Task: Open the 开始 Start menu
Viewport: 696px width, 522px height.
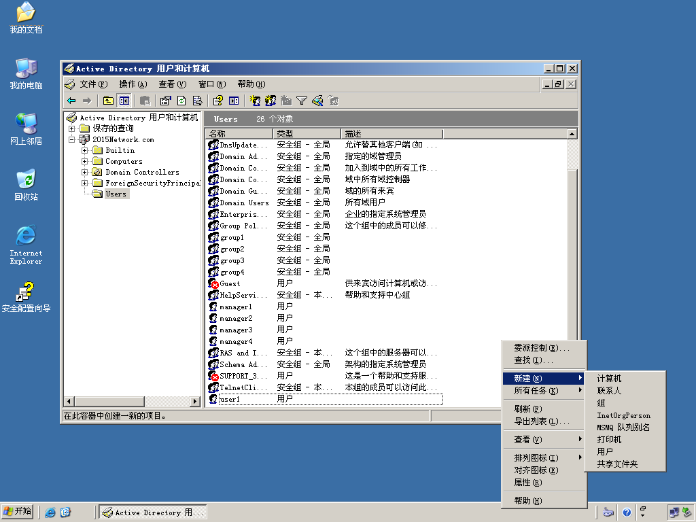Action: [17, 512]
